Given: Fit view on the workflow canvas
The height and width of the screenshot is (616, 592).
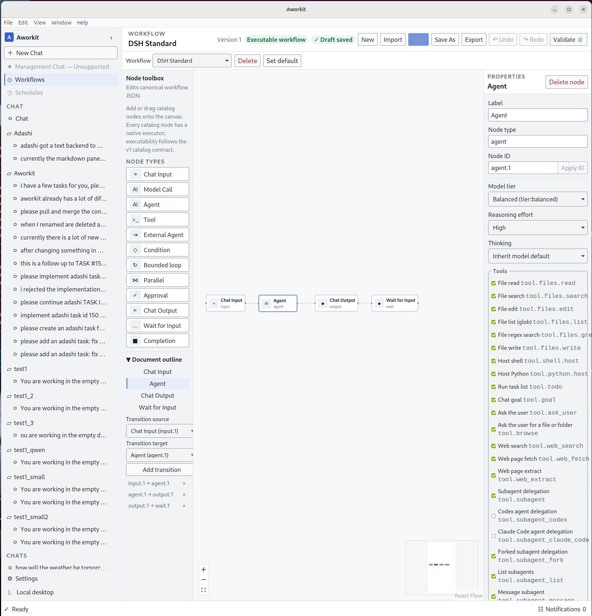Looking at the screenshot, I should [x=204, y=590].
